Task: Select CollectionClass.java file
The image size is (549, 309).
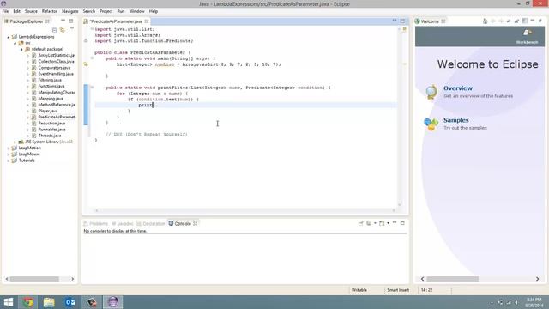Action: [56, 61]
